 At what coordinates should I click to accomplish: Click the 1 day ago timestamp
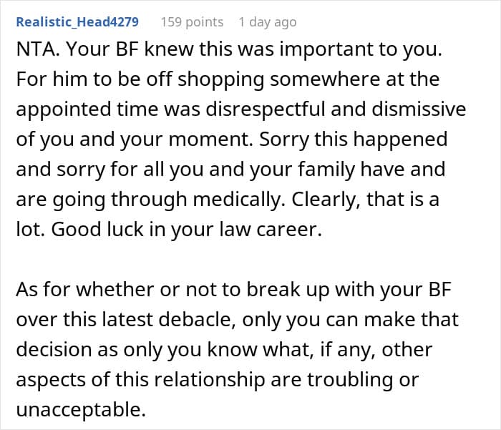[x=268, y=22]
